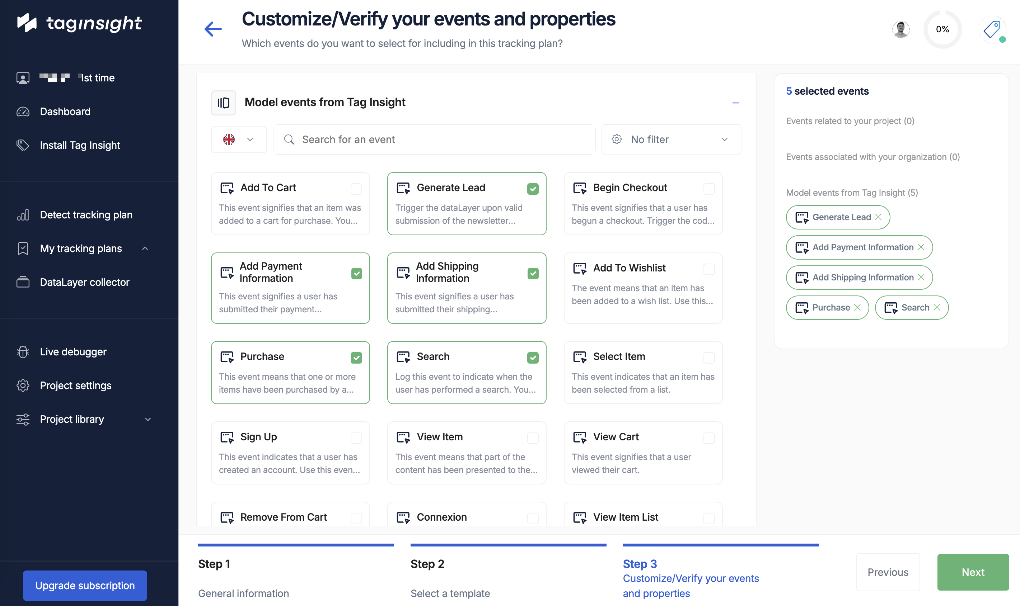The height and width of the screenshot is (606, 1020).
Task: Check the Add To Cart checkbox
Action: click(x=356, y=189)
